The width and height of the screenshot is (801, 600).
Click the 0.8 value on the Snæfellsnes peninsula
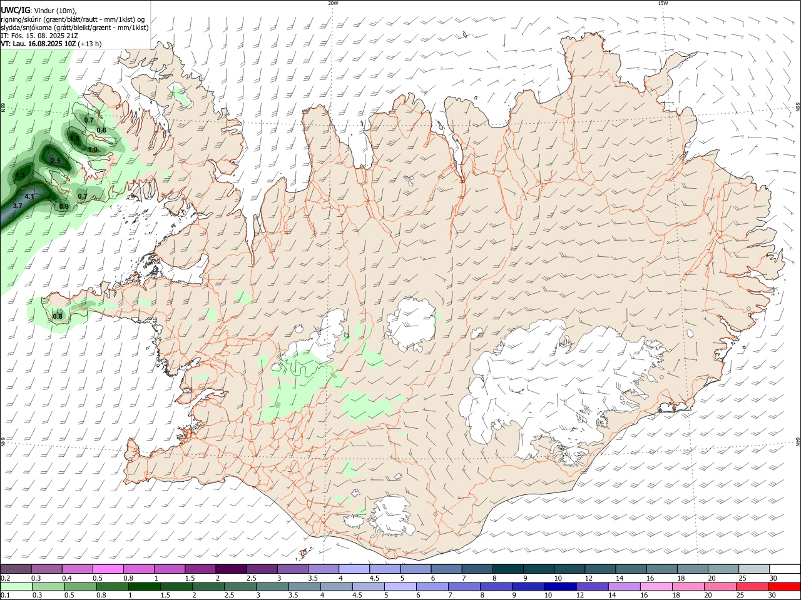pyautogui.click(x=58, y=316)
